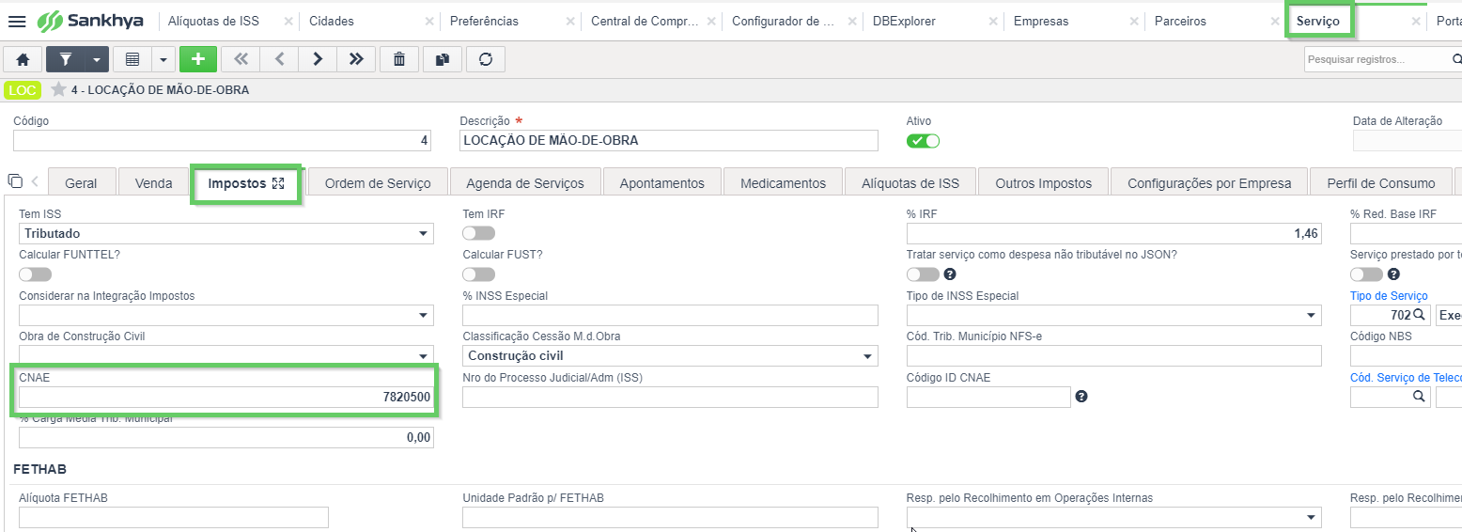Close the Serviço tab

click(x=1416, y=21)
